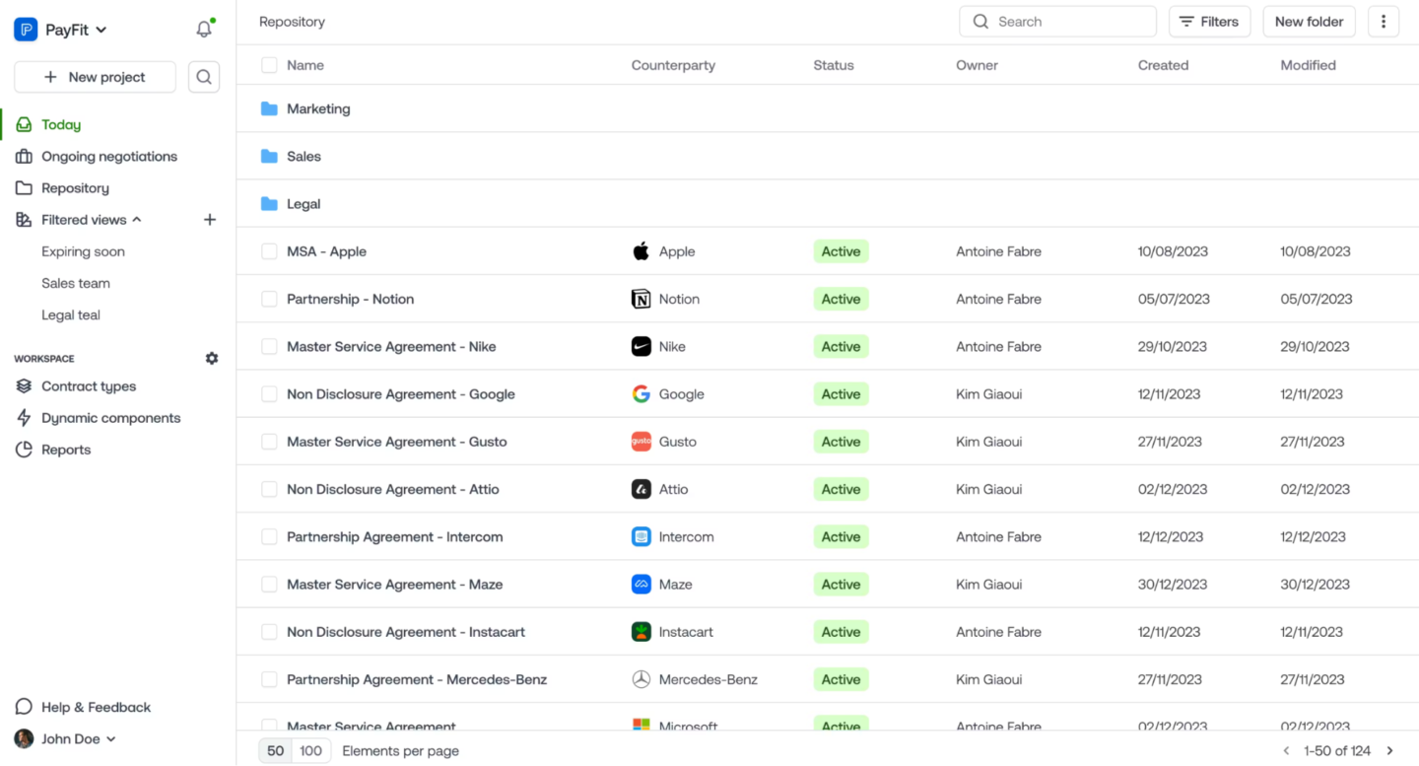The height and width of the screenshot is (766, 1419).
Task: Select all rows with the header checkbox
Action: click(x=268, y=65)
